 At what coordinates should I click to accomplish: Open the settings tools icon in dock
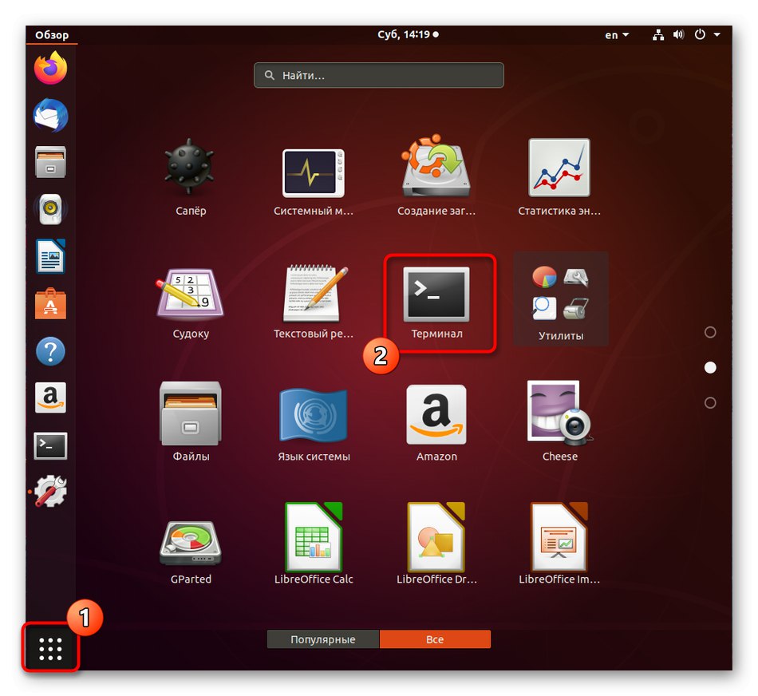tap(50, 492)
